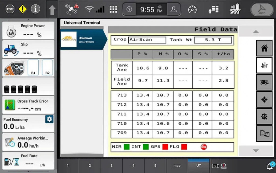Open the Cross Track Error widget
This screenshot has height=173, width=276.
coord(28,105)
